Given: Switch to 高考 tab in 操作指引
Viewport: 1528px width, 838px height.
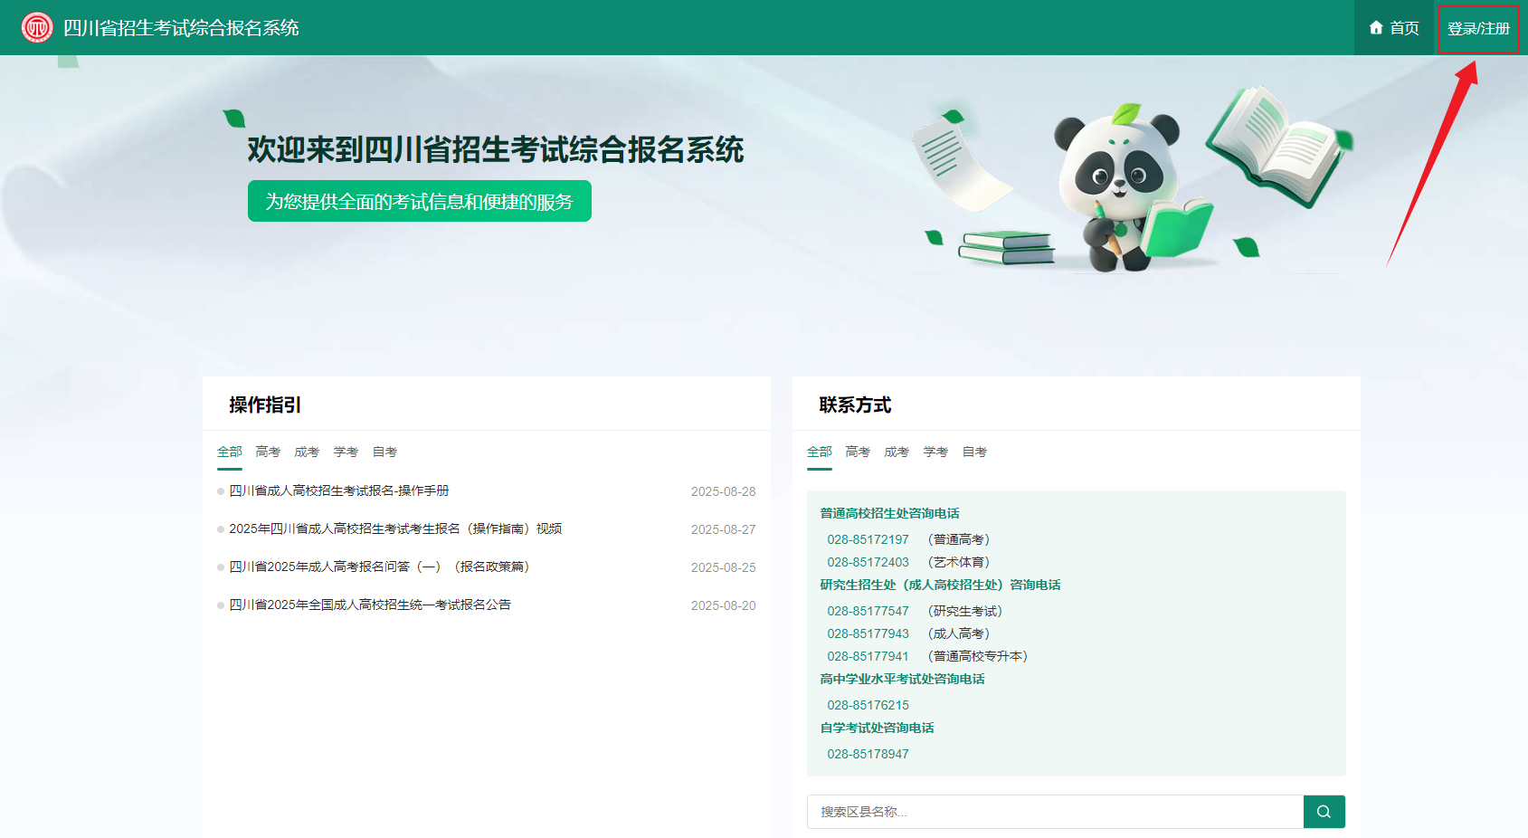Looking at the screenshot, I should 268,452.
